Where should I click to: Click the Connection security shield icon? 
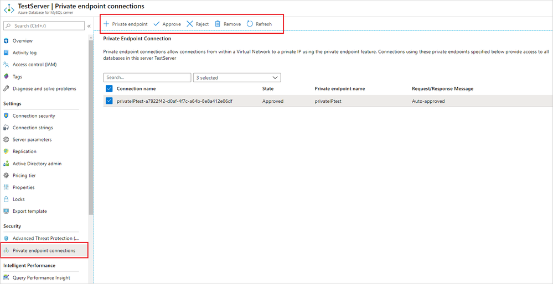[x=6, y=116]
